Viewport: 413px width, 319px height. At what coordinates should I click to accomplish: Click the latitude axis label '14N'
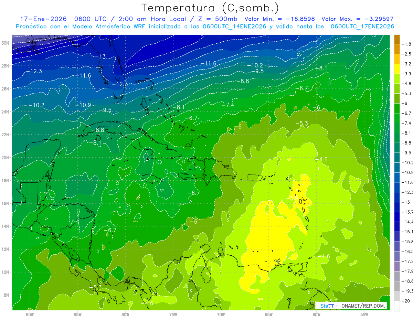pyautogui.click(x=5, y=226)
